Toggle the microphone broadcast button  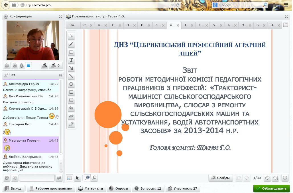click(x=21, y=65)
